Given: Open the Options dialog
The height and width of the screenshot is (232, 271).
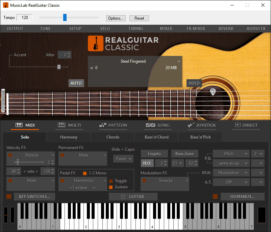Looking at the screenshot, I should point(116,18).
